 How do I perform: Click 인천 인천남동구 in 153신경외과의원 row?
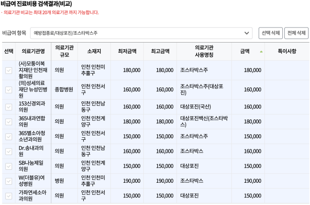click(93, 106)
